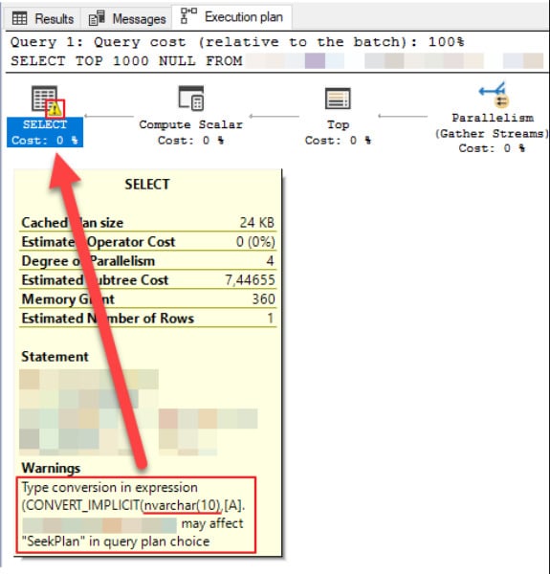Click the Warnings heading in tooltip
This screenshot has width=550, height=574.
pyautogui.click(x=51, y=468)
